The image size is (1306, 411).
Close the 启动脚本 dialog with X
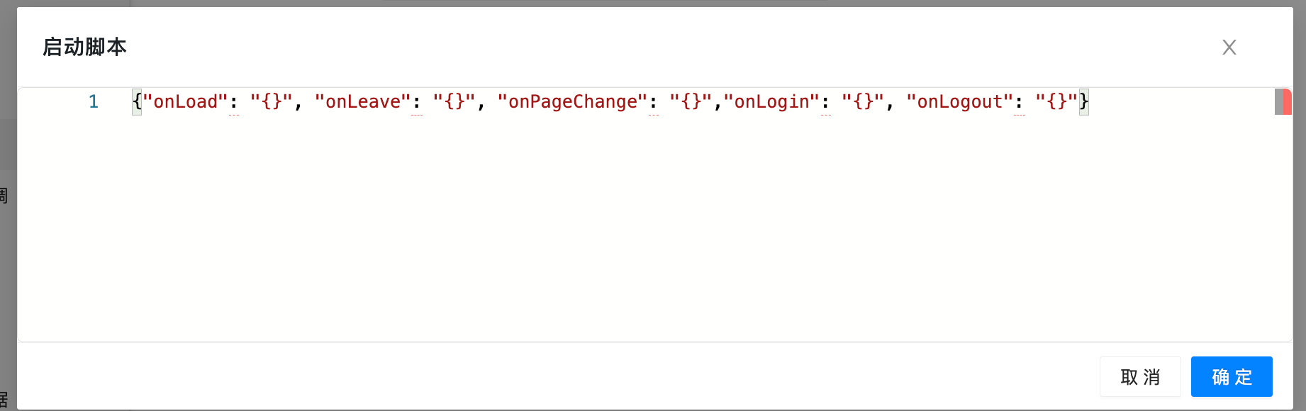click(1229, 47)
